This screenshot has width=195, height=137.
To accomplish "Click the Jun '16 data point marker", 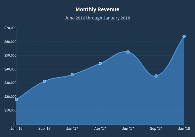I will [16, 99].
